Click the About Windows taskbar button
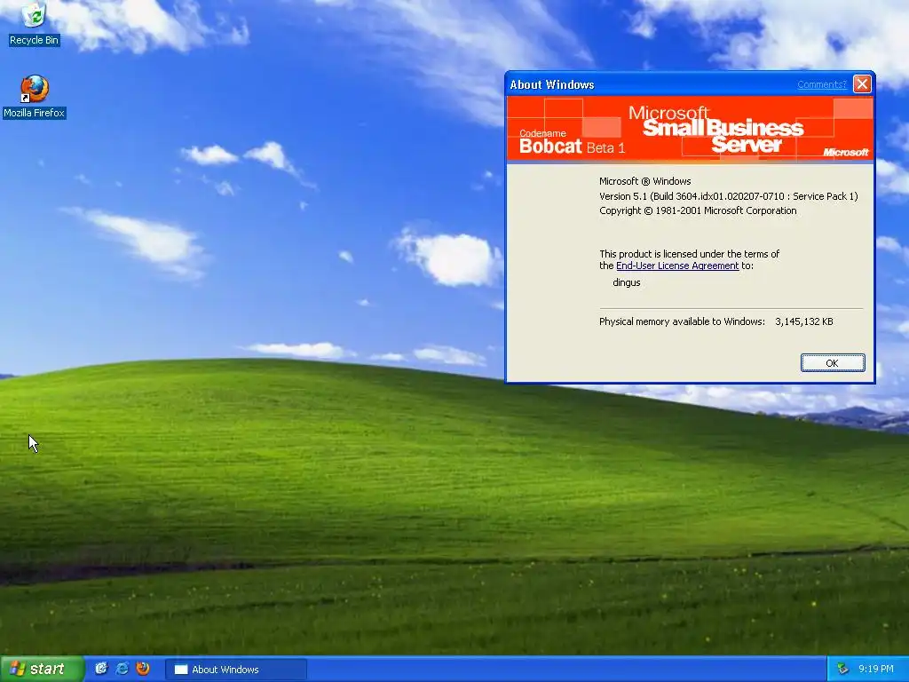The height and width of the screenshot is (682, 909). pos(236,670)
